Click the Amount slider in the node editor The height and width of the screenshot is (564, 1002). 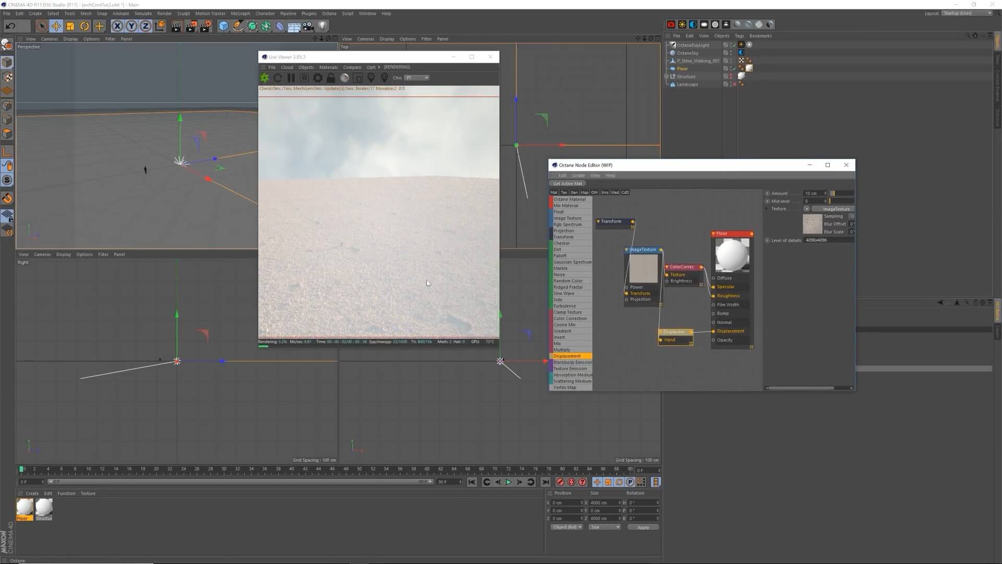point(842,193)
